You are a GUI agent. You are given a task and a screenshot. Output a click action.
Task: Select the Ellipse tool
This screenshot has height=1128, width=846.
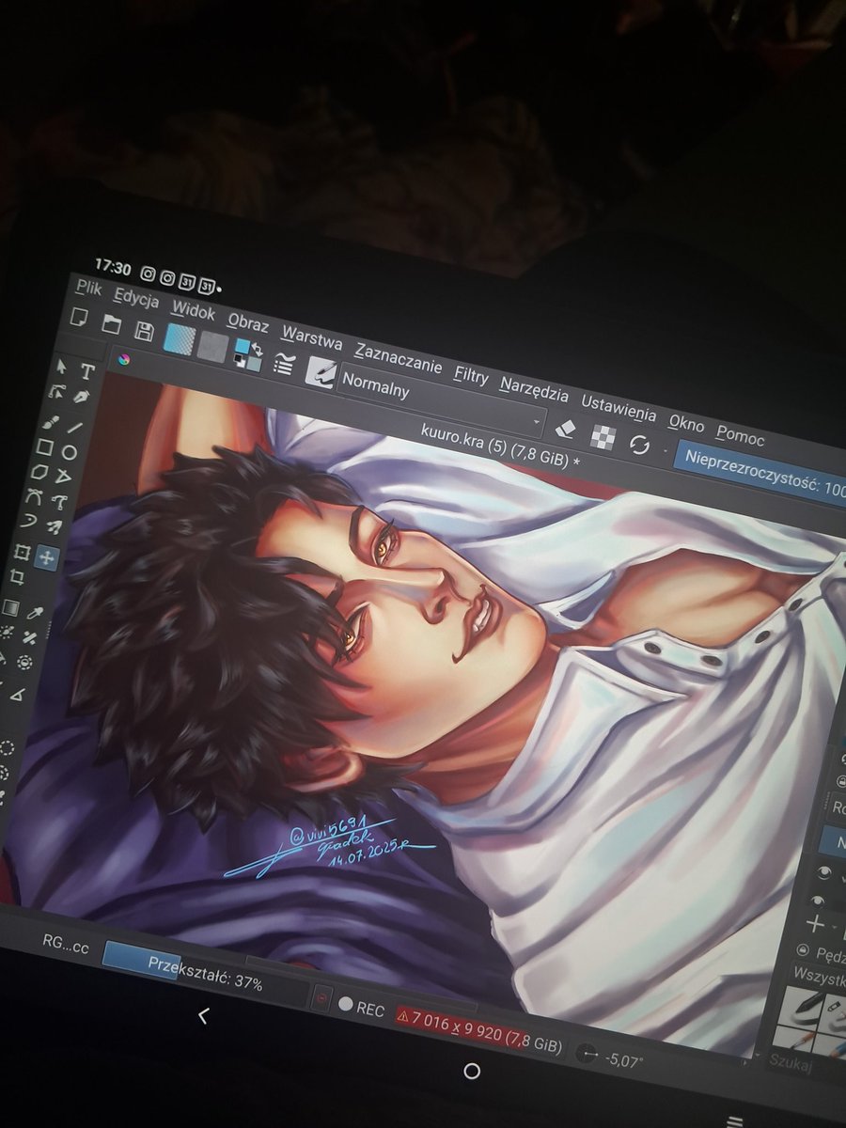(71, 451)
